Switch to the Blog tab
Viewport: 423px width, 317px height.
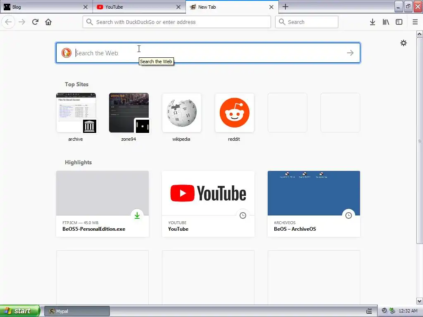46,7
